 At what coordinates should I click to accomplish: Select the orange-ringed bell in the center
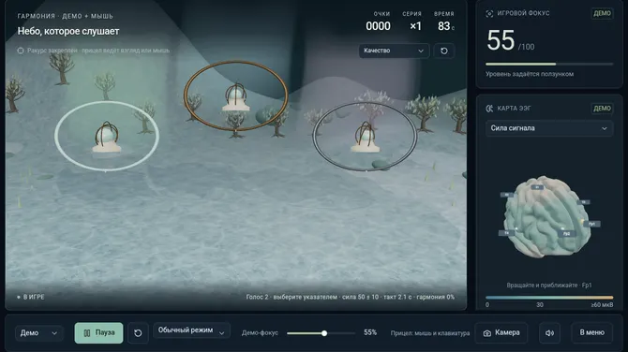pos(236,96)
